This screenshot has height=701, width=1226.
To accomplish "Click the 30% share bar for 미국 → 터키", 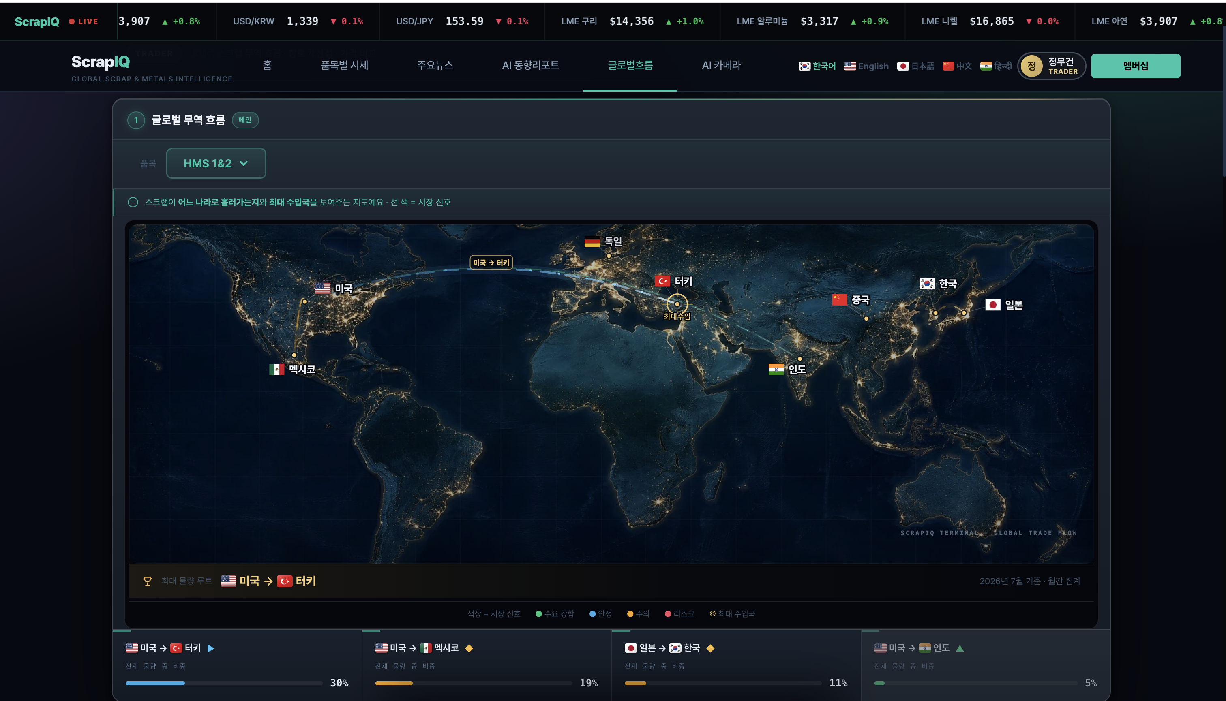I will (224, 683).
